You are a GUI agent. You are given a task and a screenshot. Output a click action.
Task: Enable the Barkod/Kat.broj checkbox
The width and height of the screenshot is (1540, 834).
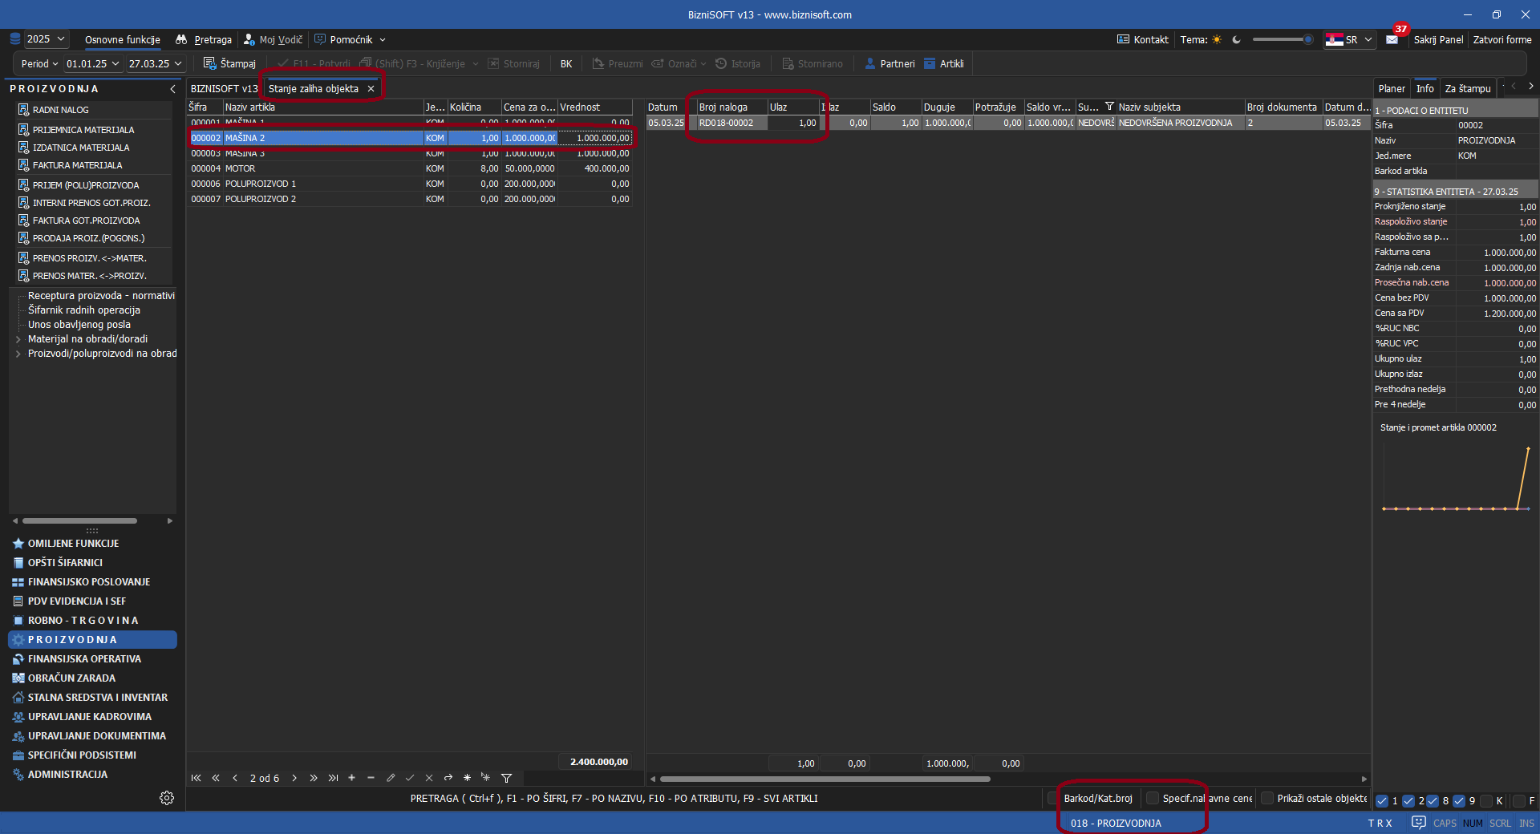pyautogui.click(x=1053, y=798)
